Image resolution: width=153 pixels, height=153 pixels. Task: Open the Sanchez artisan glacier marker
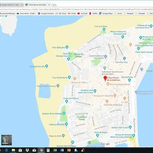(x=108, y=84)
